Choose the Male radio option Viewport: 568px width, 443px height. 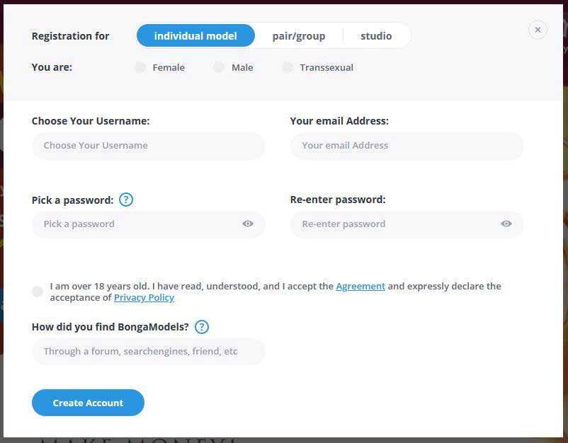coord(219,67)
